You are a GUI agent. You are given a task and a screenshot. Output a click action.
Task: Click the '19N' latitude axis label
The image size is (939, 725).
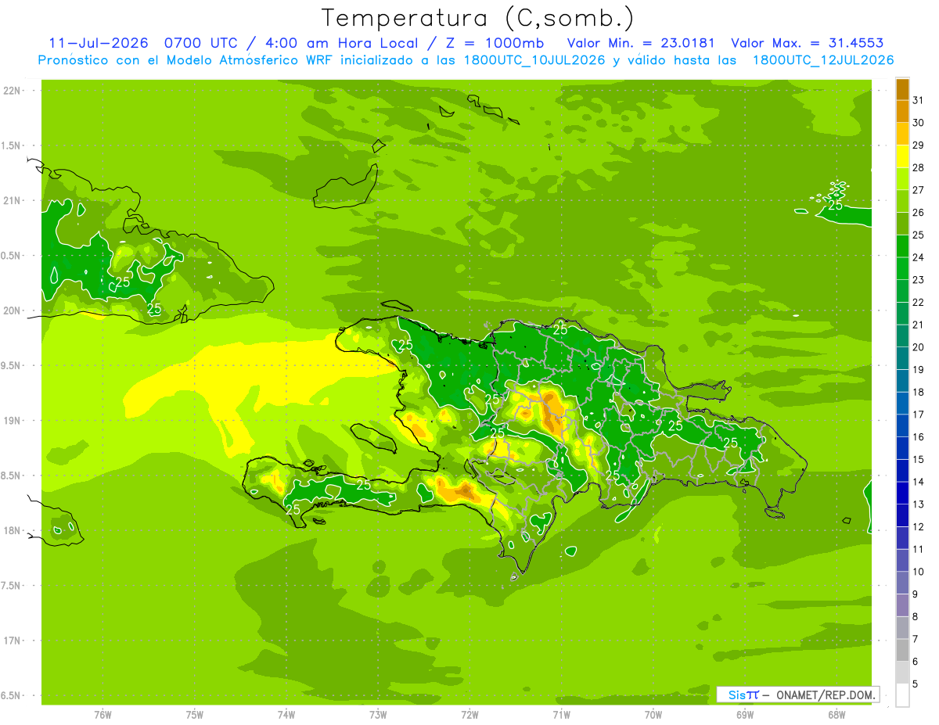12,421
